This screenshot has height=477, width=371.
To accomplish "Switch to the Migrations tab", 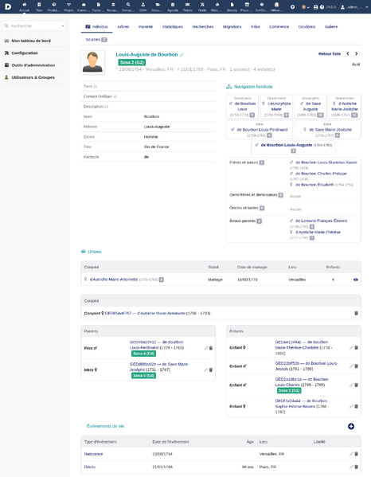I will coord(232,27).
